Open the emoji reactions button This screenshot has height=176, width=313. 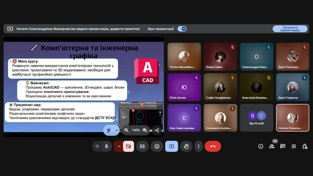pyautogui.click(x=157, y=146)
